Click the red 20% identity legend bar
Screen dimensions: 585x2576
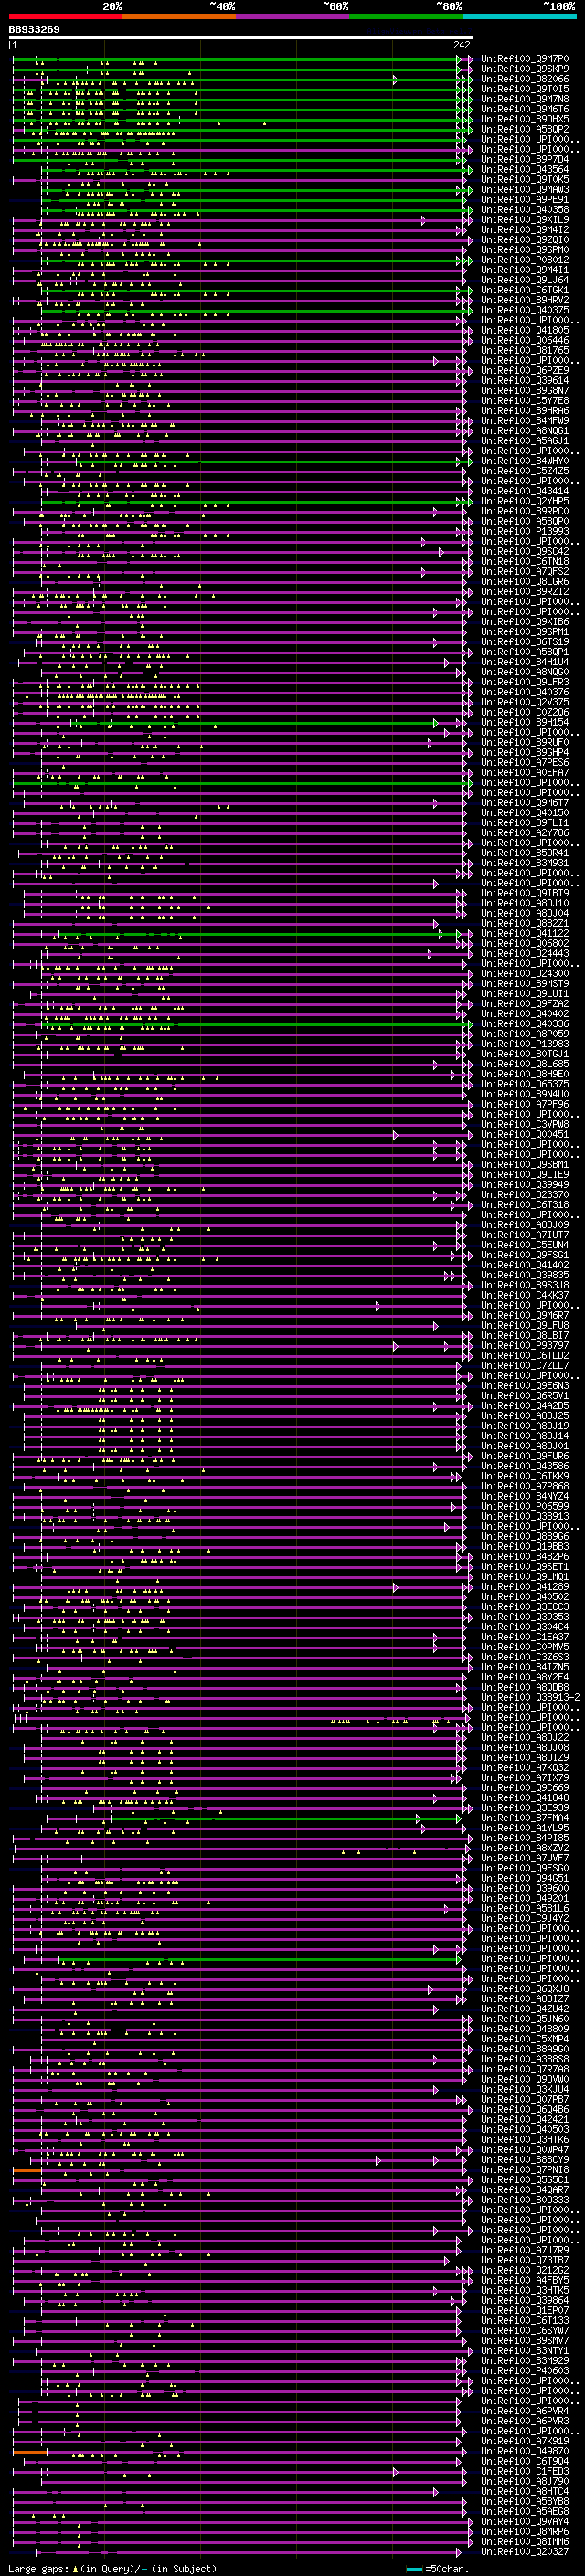65,16
